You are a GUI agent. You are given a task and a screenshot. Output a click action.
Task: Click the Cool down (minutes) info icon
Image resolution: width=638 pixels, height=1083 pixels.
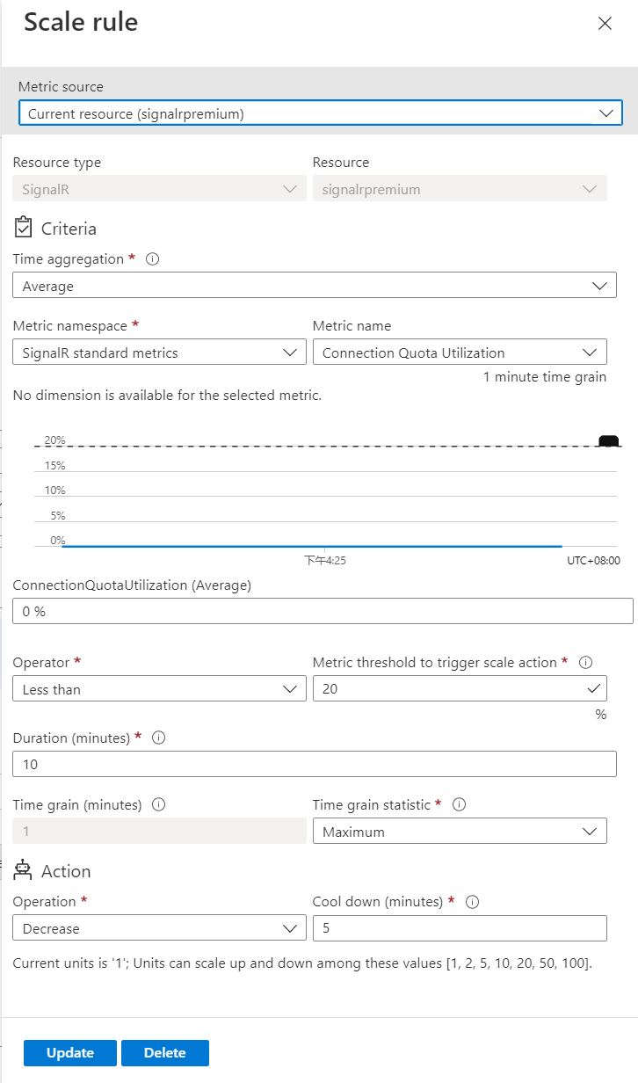[x=472, y=901]
